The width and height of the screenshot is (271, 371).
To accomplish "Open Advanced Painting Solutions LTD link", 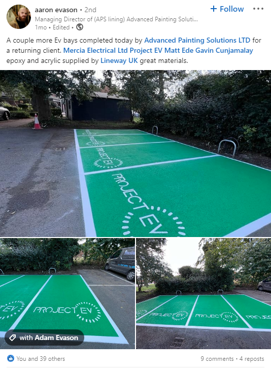I will [197, 40].
